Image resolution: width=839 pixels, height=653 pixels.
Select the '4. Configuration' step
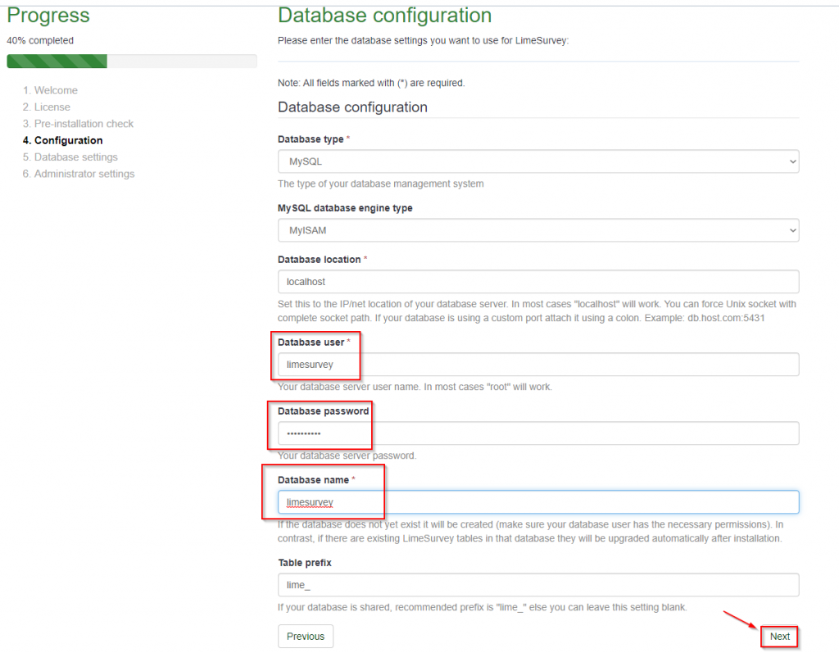click(x=62, y=140)
